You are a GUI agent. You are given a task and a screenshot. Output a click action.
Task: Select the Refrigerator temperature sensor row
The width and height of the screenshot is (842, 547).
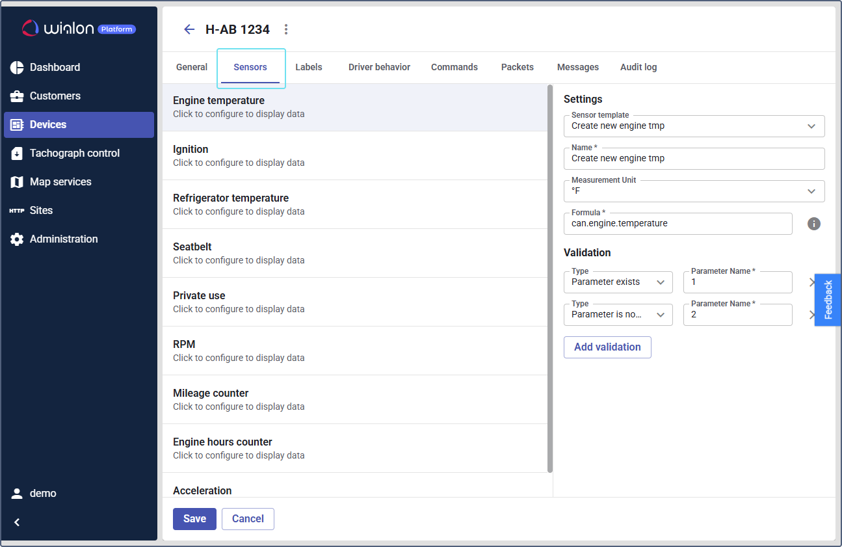(x=355, y=204)
